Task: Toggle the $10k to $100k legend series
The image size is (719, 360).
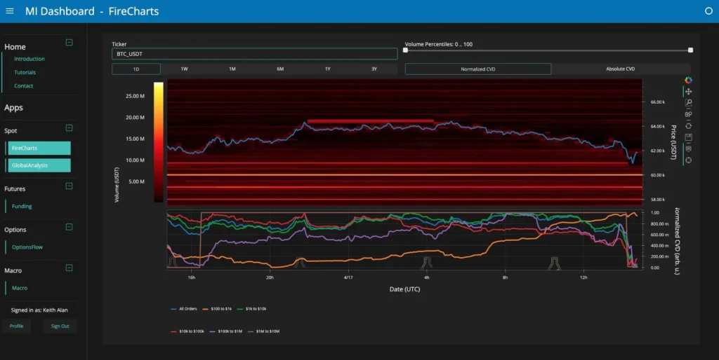Action: tap(187, 331)
